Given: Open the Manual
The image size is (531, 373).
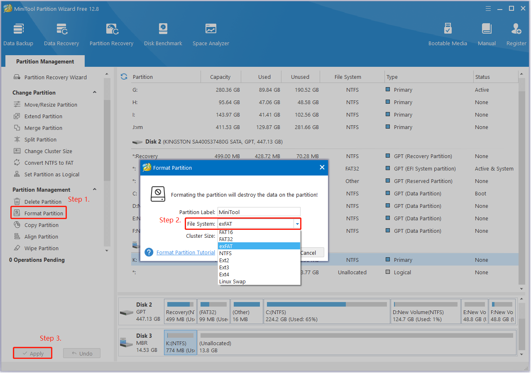Looking at the screenshot, I should pos(487,34).
